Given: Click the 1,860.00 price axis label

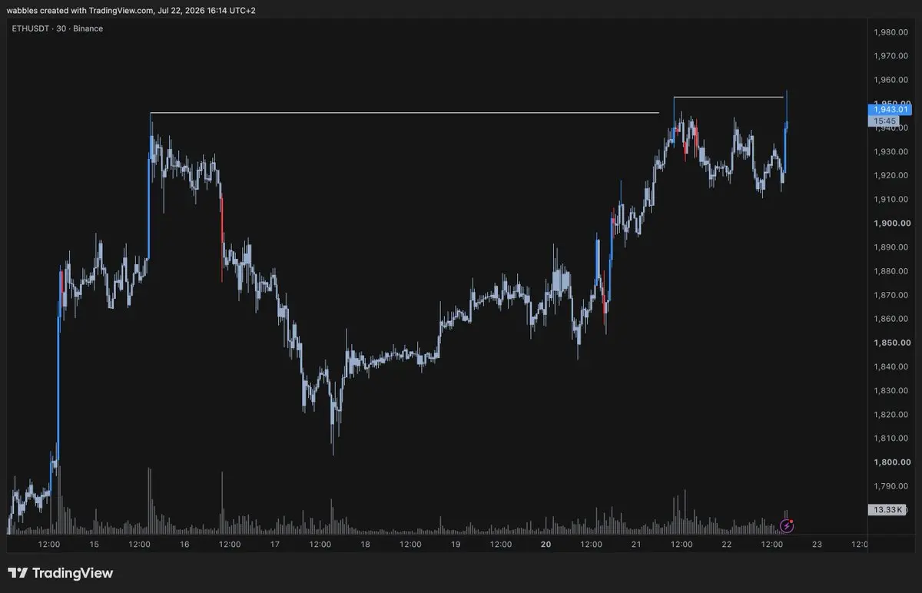Looking at the screenshot, I should point(891,319).
